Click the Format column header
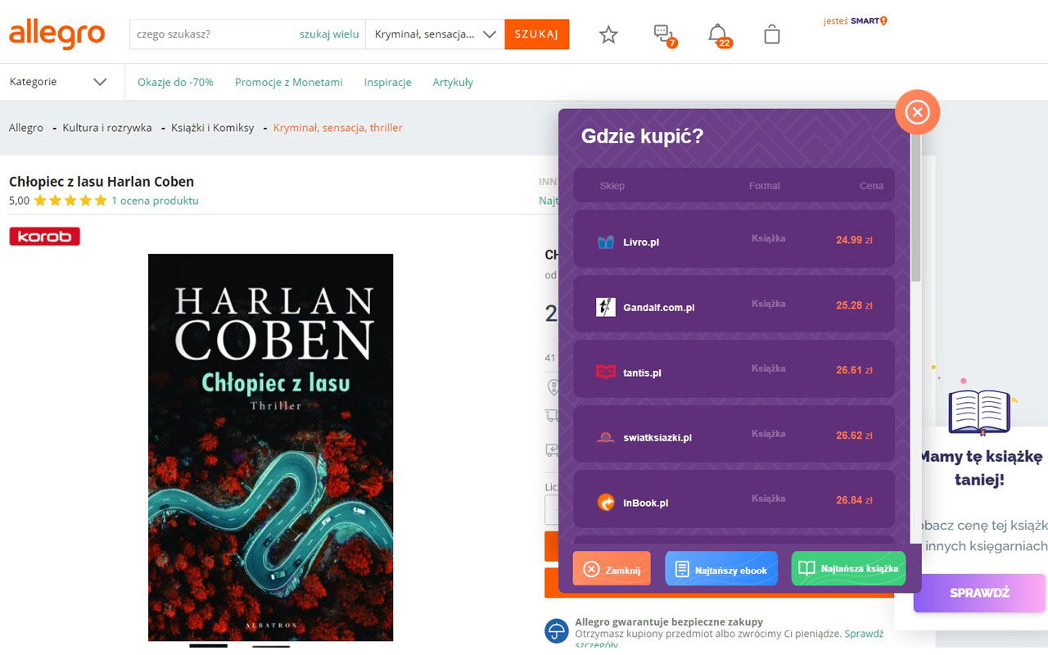This screenshot has width=1048, height=655. 765,186
